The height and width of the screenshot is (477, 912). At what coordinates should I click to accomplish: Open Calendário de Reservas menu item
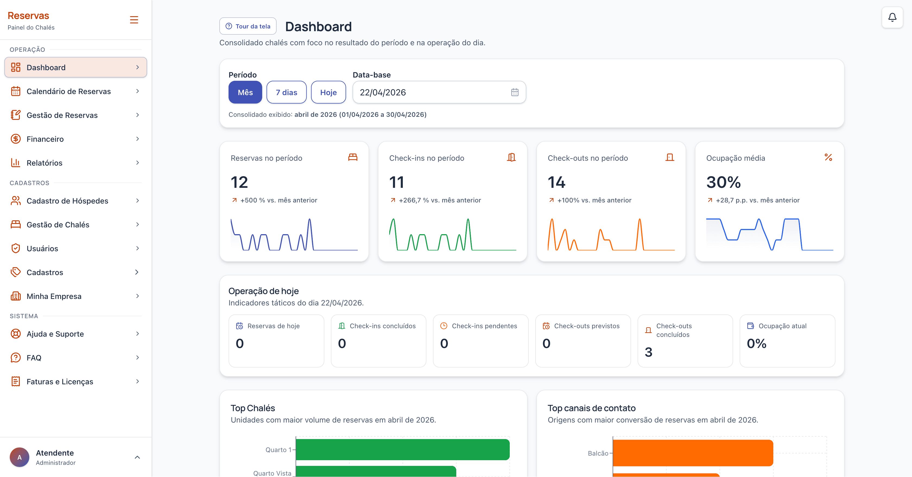tap(75, 91)
